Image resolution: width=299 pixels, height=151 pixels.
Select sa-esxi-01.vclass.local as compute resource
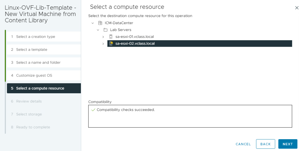pyautogui.click(x=135, y=37)
